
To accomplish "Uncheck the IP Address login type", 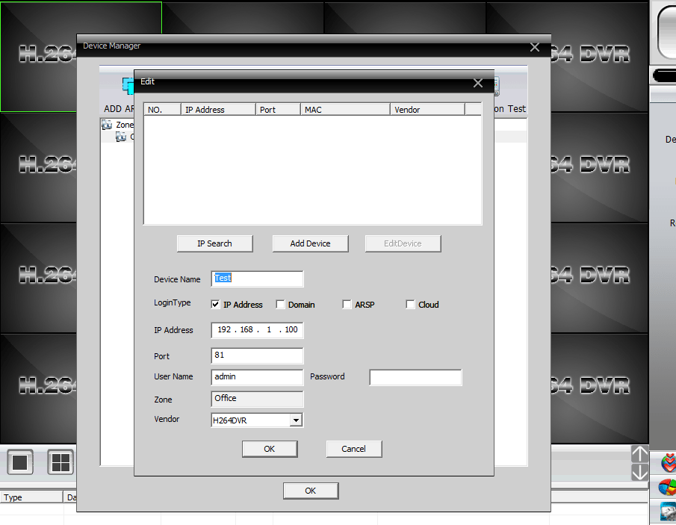I will point(216,305).
